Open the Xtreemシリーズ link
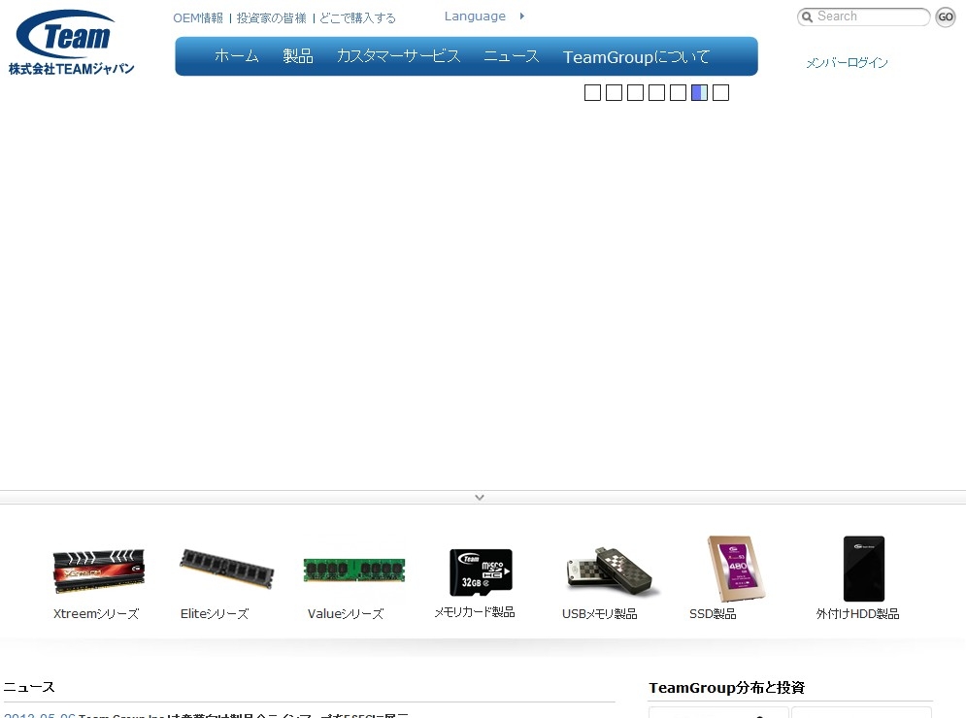Image resolution: width=966 pixels, height=718 pixels. 96,614
